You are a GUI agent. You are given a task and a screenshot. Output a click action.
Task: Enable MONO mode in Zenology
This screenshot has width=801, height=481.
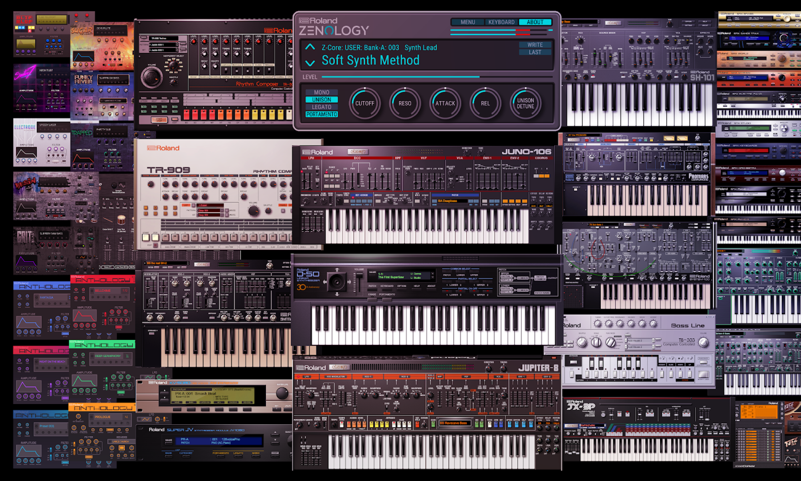tap(322, 92)
